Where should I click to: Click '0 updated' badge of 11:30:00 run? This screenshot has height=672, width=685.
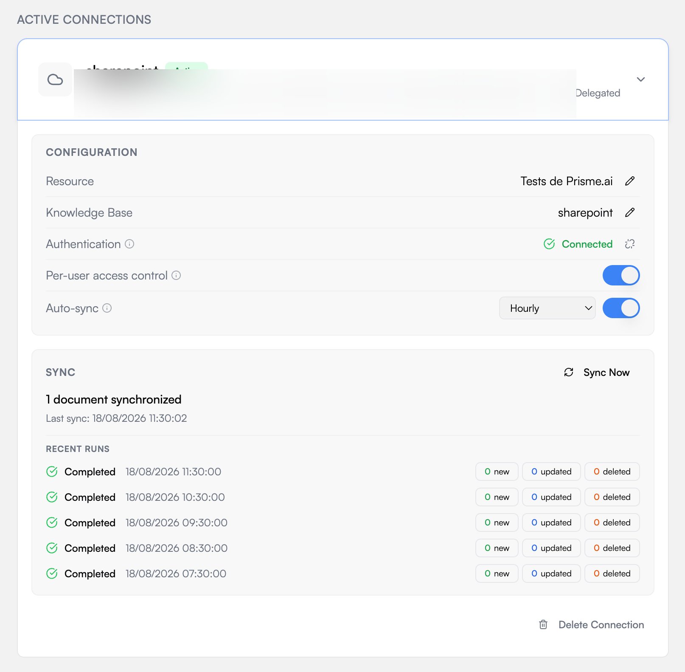coord(551,472)
